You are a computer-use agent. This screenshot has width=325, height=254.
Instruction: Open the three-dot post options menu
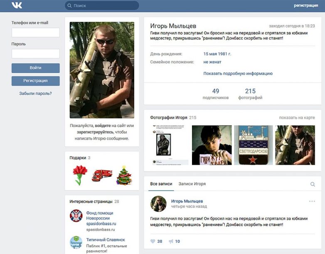coord(312,201)
